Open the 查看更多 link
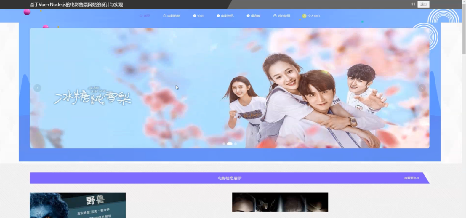Viewport: 466px width, 218px height. pos(412,178)
